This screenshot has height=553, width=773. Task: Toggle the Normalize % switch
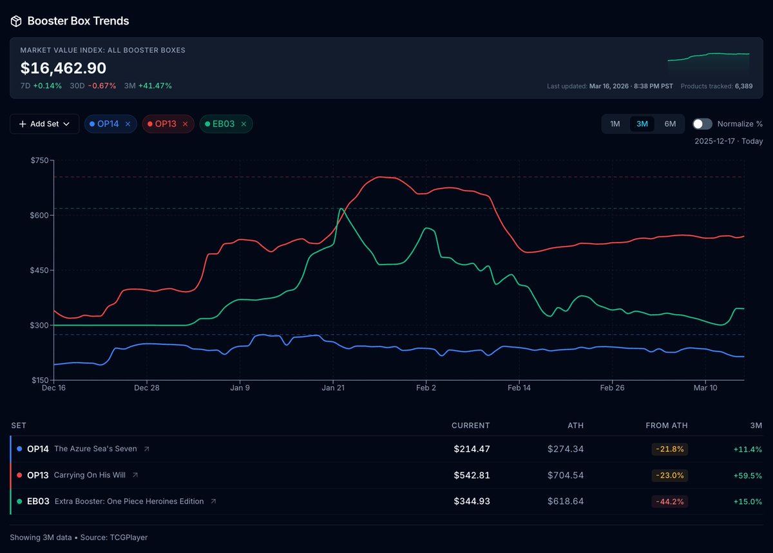(x=702, y=124)
